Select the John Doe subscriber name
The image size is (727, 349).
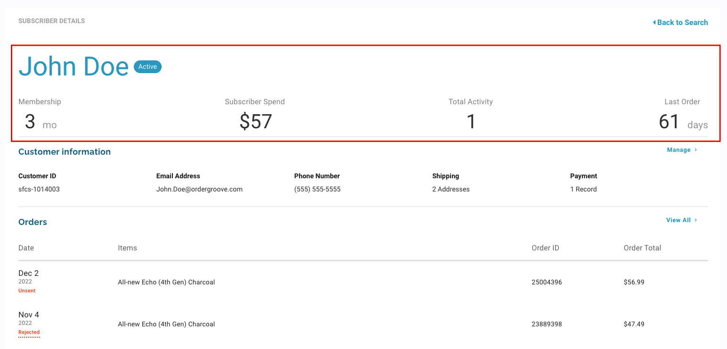(74, 66)
